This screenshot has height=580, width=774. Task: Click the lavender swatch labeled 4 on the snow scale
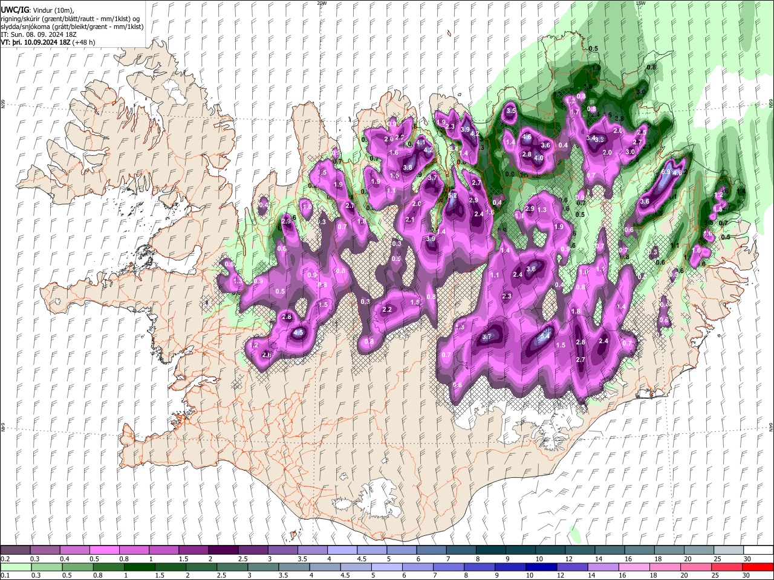point(342,550)
